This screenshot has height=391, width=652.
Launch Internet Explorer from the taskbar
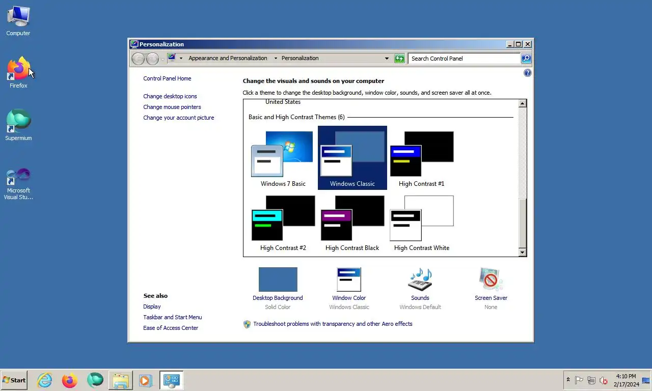point(45,380)
